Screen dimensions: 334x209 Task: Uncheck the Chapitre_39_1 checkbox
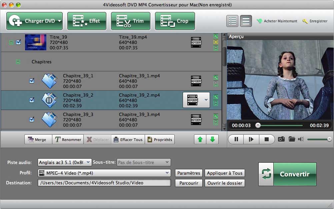[32, 81]
